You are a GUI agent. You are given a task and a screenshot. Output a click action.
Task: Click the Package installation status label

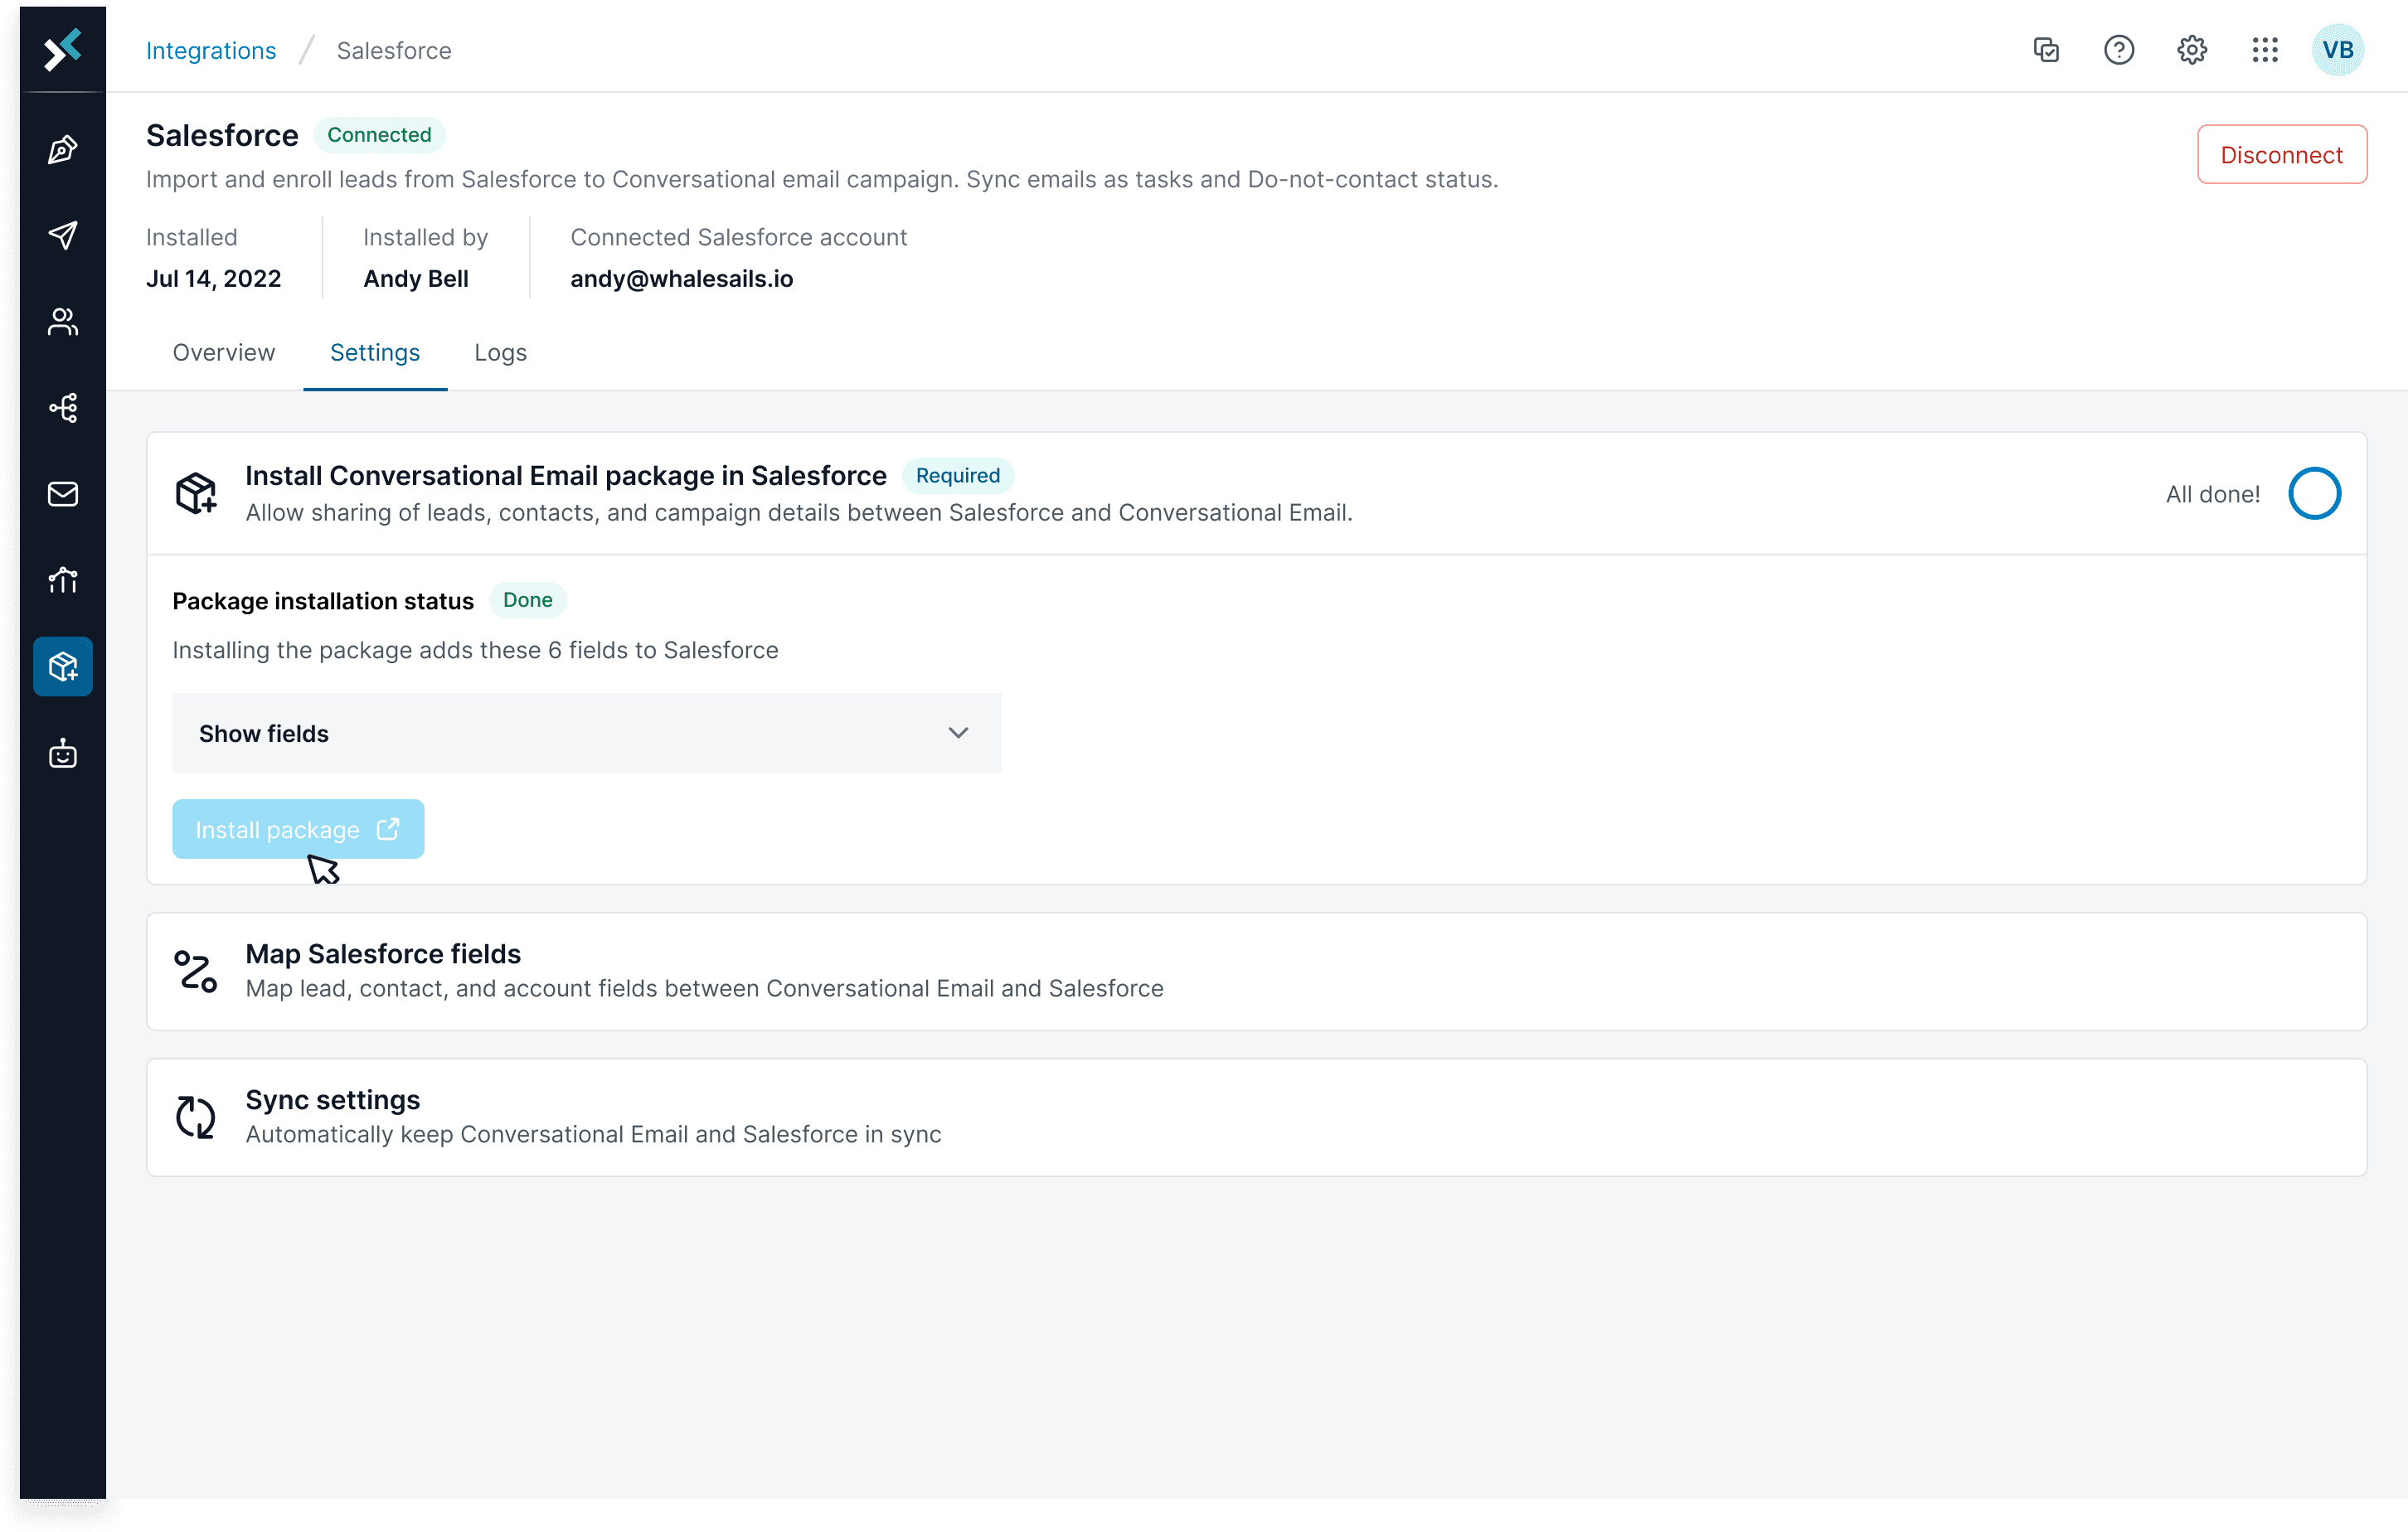323,601
